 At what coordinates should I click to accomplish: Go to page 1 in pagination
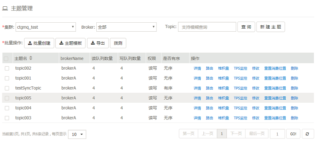tap(222, 134)
